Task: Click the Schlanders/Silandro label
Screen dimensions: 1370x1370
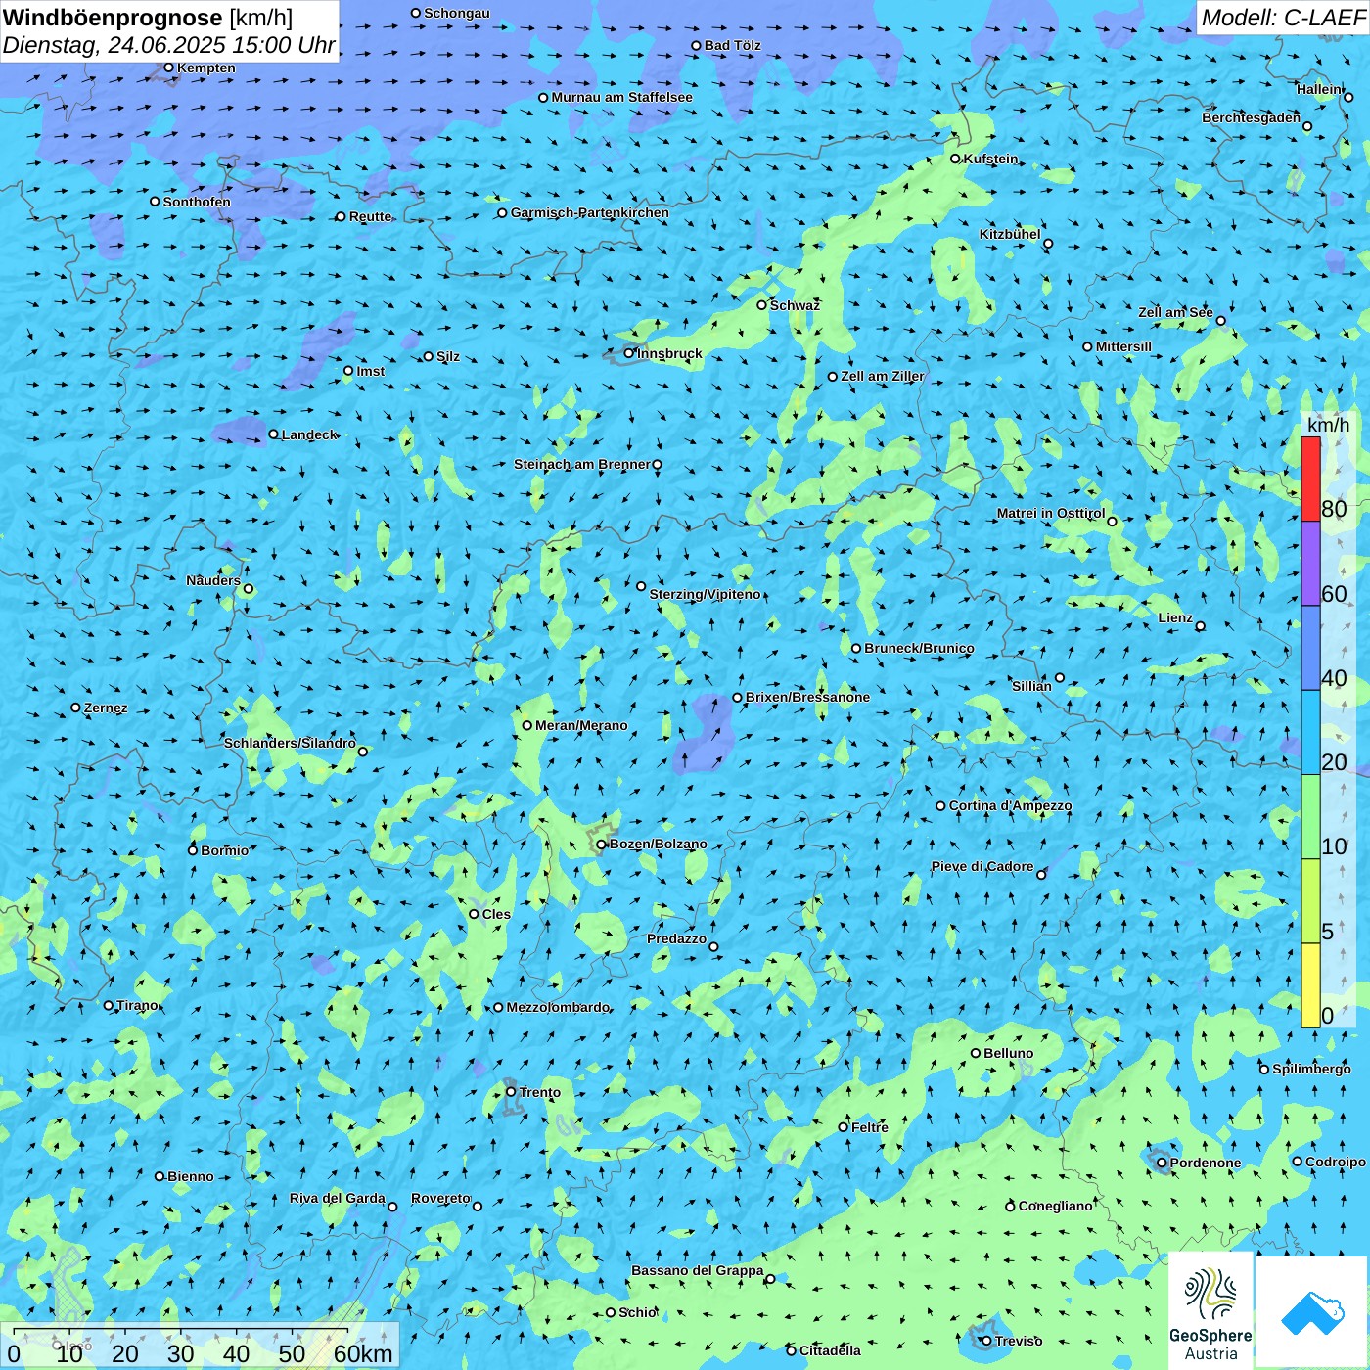Action: (290, 743)
